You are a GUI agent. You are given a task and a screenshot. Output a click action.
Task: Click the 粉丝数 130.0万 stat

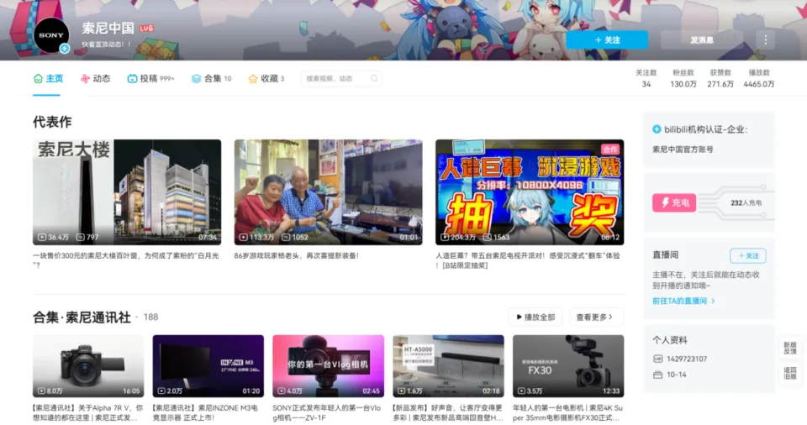pyautogui.click(x=683, y=78)
